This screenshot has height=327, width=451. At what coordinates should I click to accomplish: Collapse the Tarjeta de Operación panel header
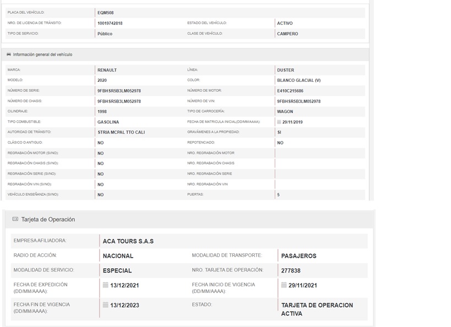pos(48,219)
